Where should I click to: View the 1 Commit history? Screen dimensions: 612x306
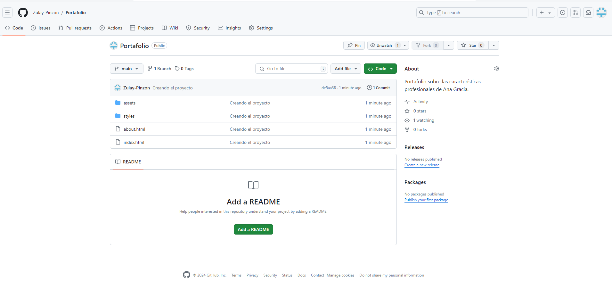tap(379, 87)
